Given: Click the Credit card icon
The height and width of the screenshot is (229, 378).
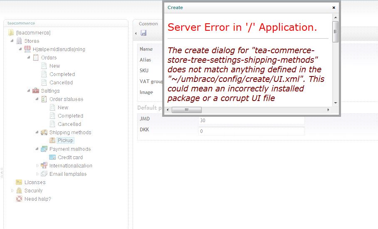Looking at the screenshot, I should pyautogui.click(x=52, y=158).
